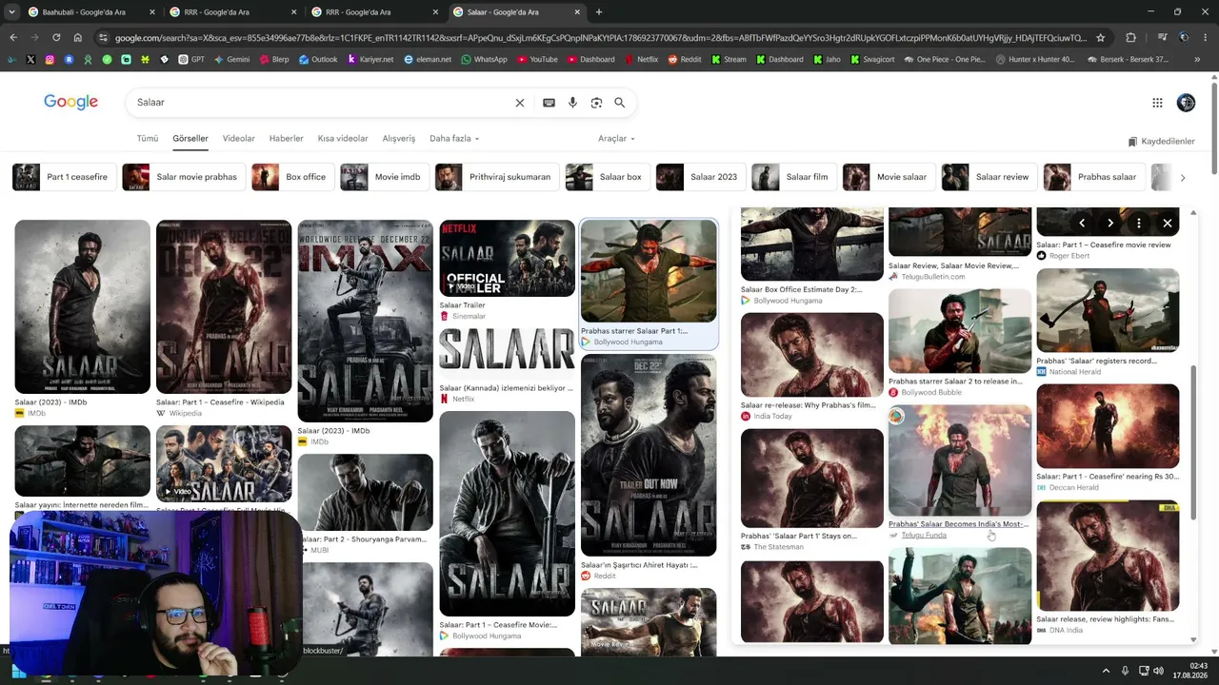Image resolution: width=1219 pixels, height=685 pixels.
Task: Show more suggestion chips with arrow
Action: 1183,178
